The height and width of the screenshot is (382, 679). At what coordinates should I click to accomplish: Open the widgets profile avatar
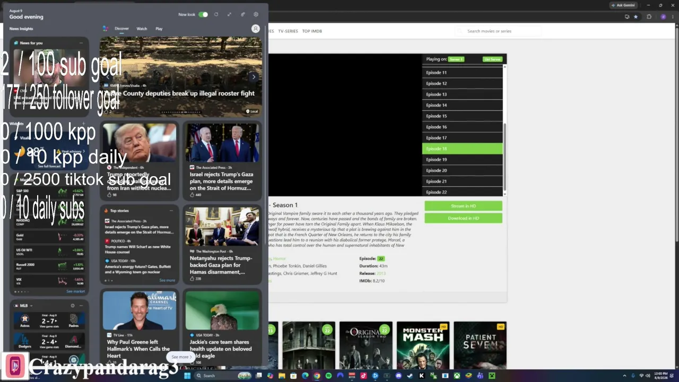point(256,29)
